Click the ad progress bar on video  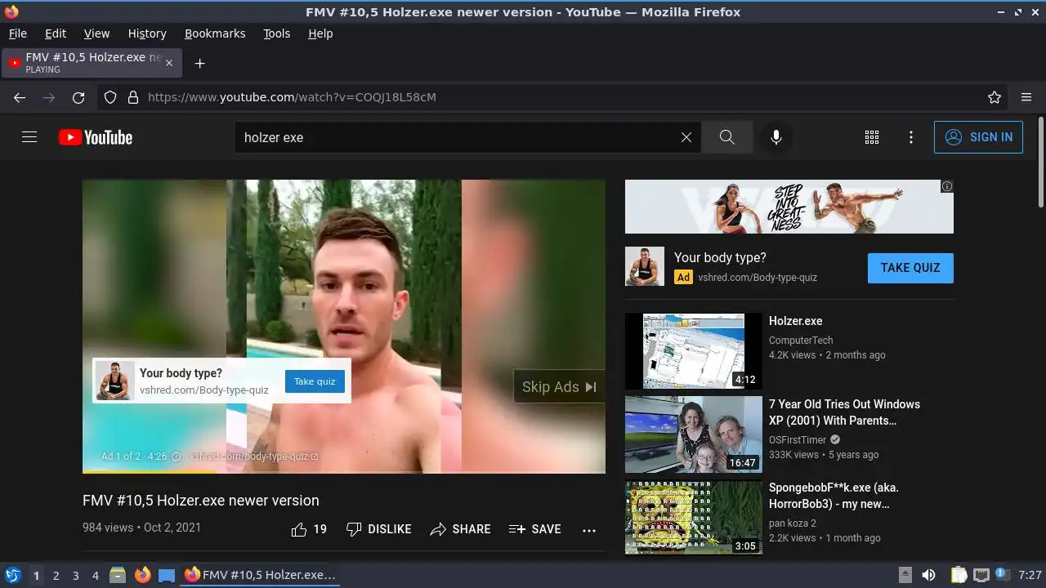(x=344, y=471)
